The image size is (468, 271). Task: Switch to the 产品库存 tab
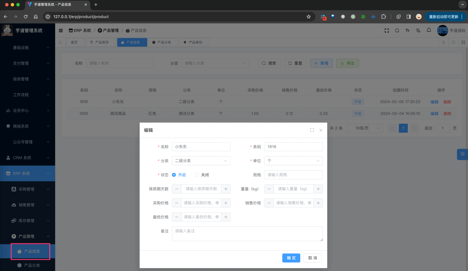click(101, 42)
